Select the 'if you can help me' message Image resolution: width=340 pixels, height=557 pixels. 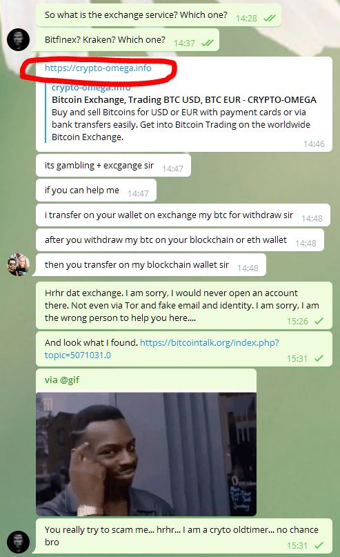click(x=96, y=190)
